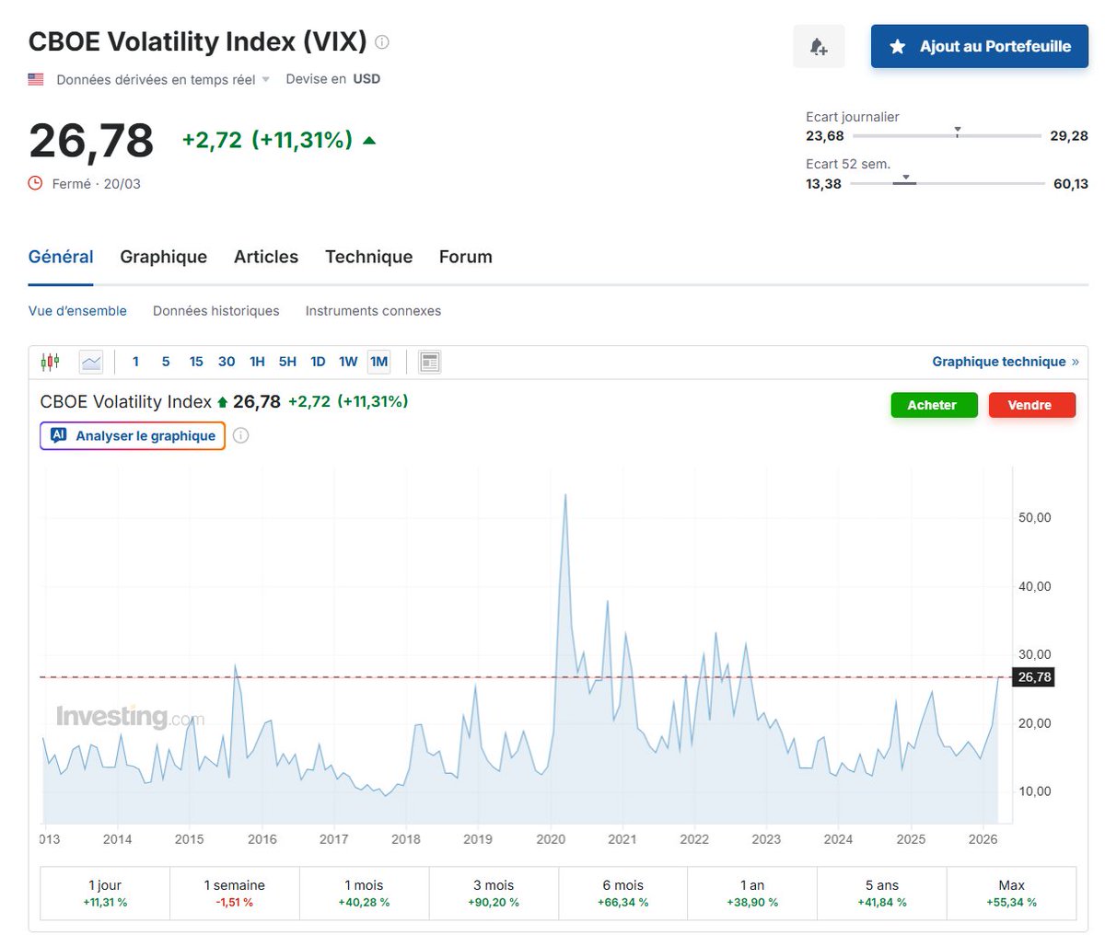Click the alert bell icon button

point(819,46)
